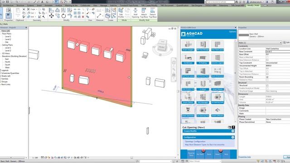
Task: Click the Text tool 'A' in quick access toolbar
Action: pos(42,2)
